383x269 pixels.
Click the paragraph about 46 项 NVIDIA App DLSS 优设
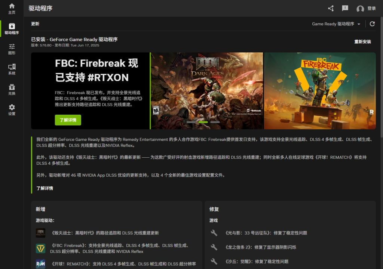click(x=131, y=175)
